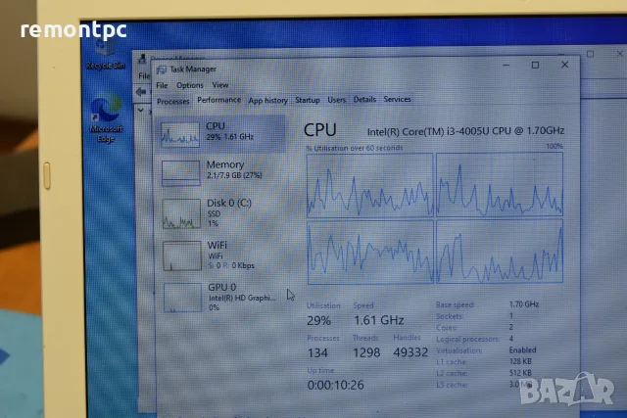Switch to the Processes tab
Screen dimensions: 627x418
click(172, 102)
